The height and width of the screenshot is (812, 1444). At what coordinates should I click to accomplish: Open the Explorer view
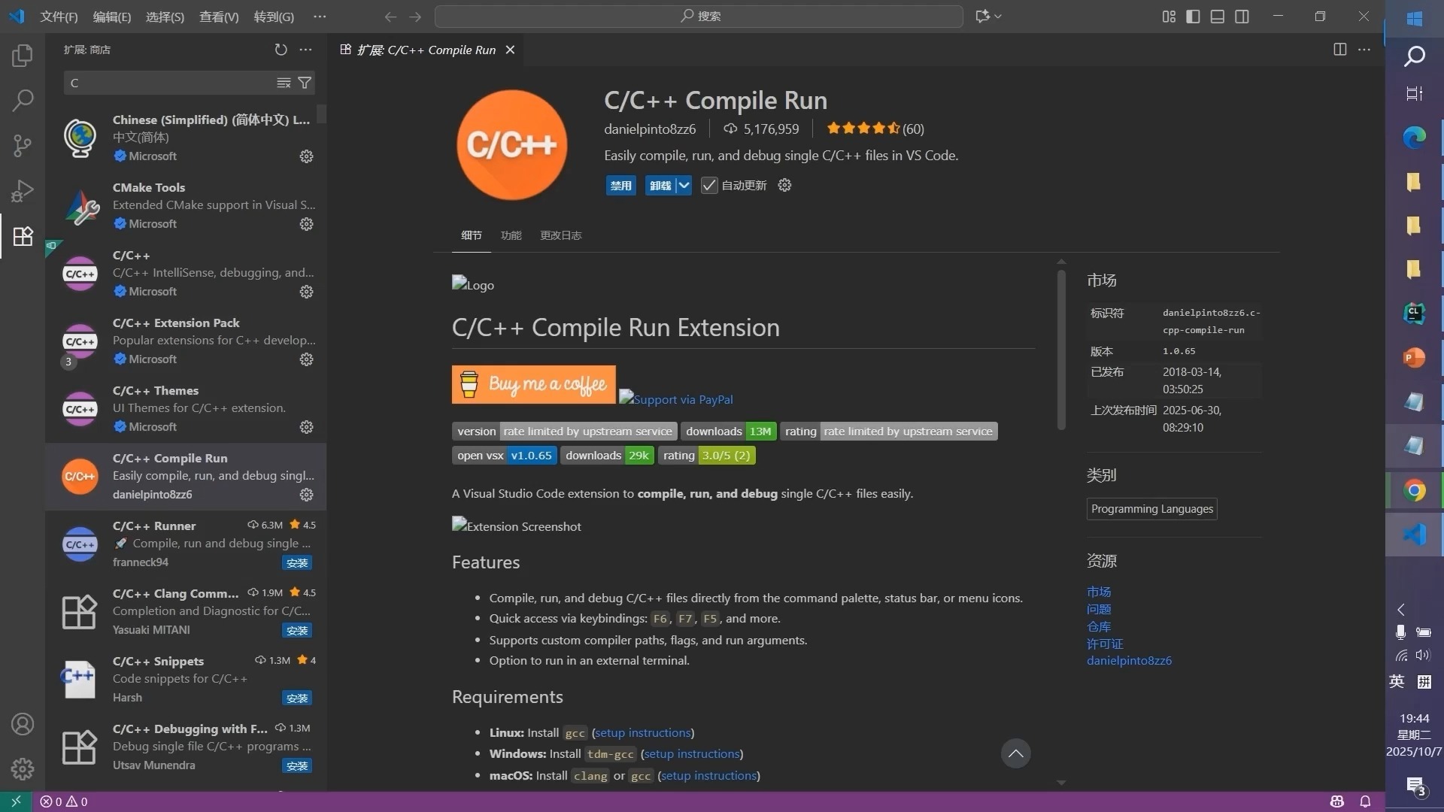tap(23, 55)
